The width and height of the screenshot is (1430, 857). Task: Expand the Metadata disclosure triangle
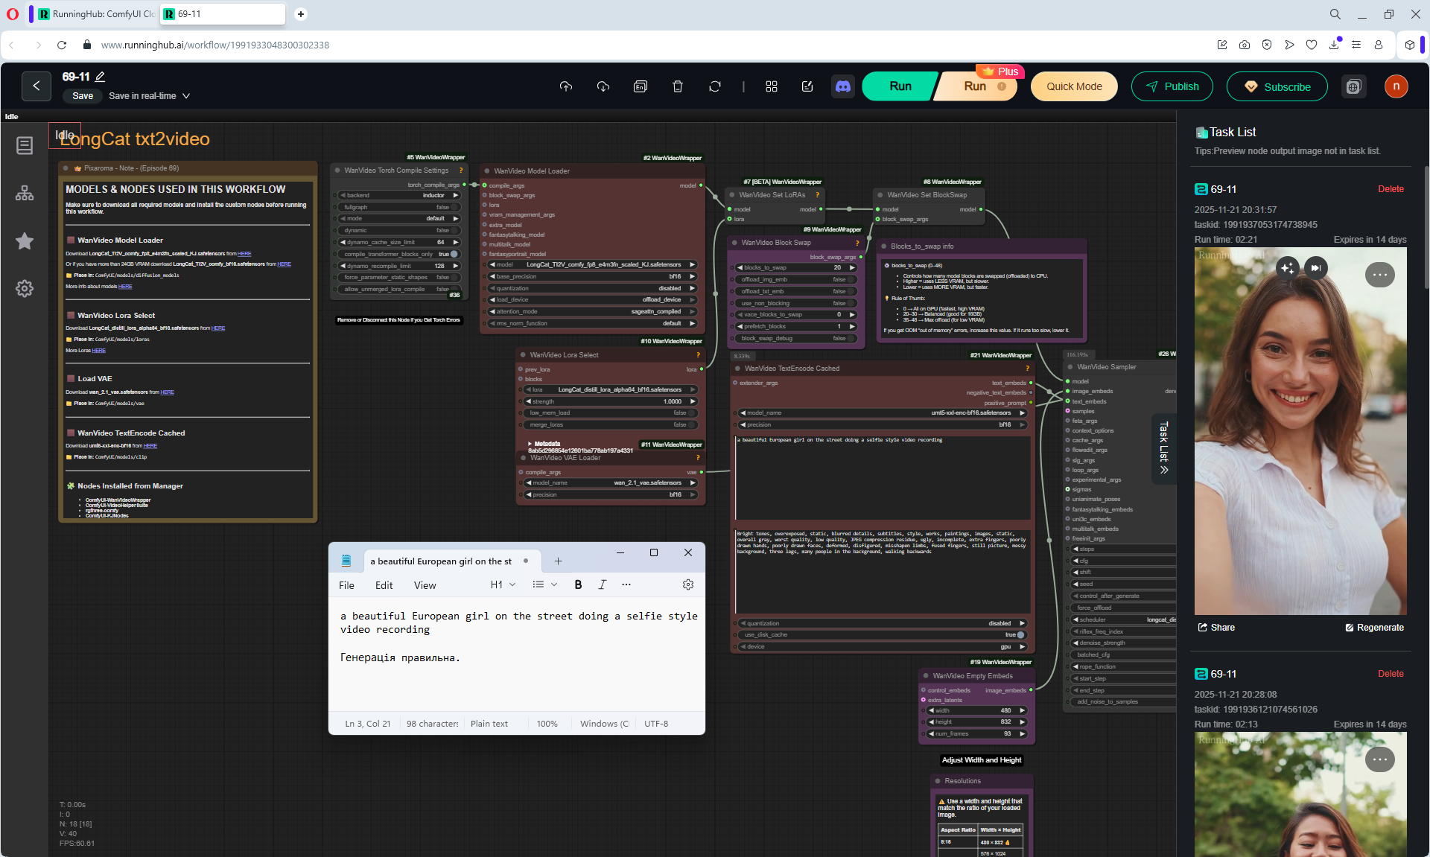point(530,444)
